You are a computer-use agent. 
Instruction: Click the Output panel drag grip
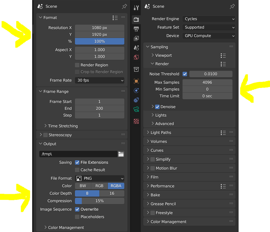pos(123,143)
